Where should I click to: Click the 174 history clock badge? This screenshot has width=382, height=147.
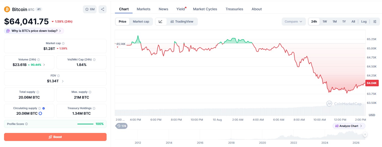121,126
